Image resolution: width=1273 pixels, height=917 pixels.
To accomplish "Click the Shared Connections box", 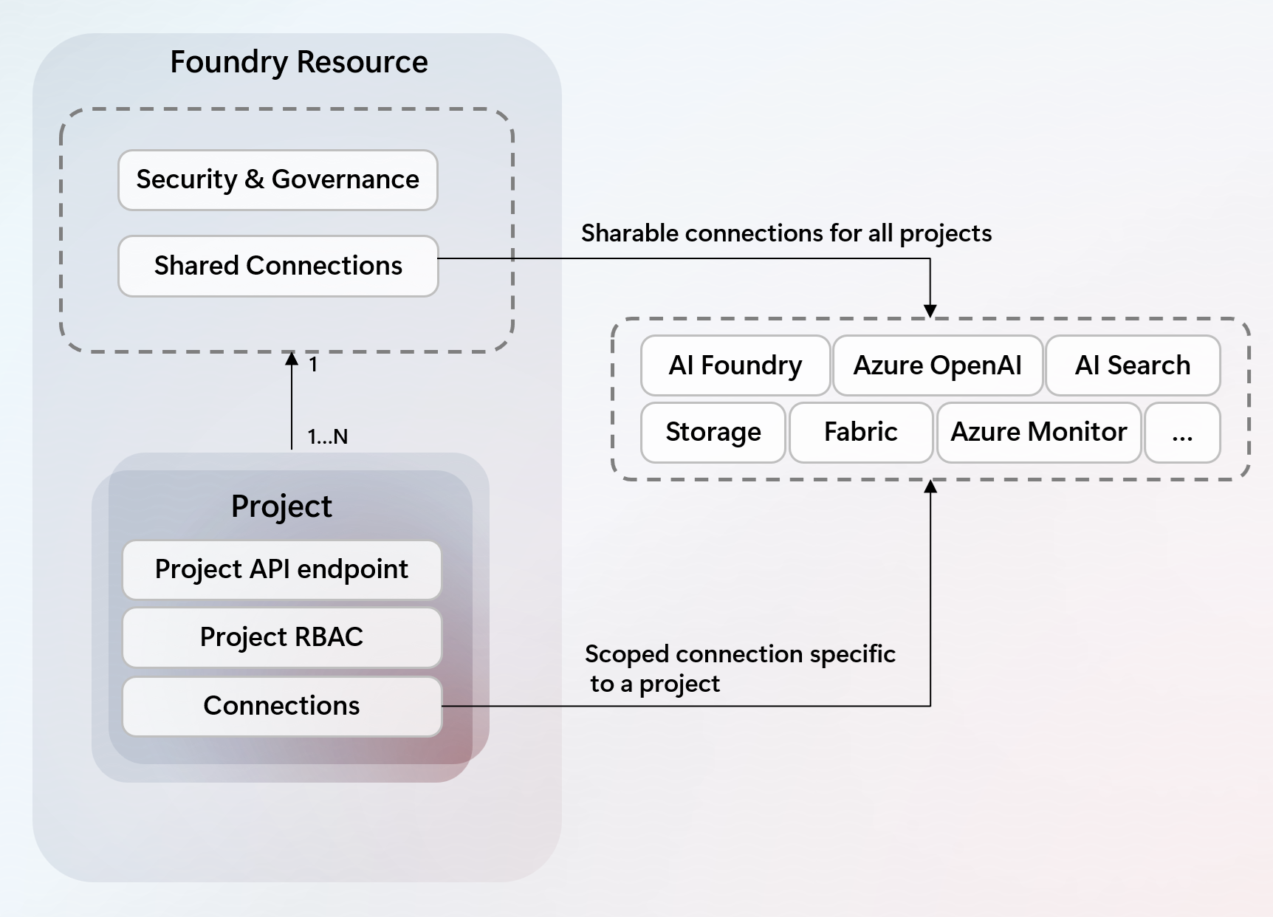I will pyautogui.click(x=277, y=266).
